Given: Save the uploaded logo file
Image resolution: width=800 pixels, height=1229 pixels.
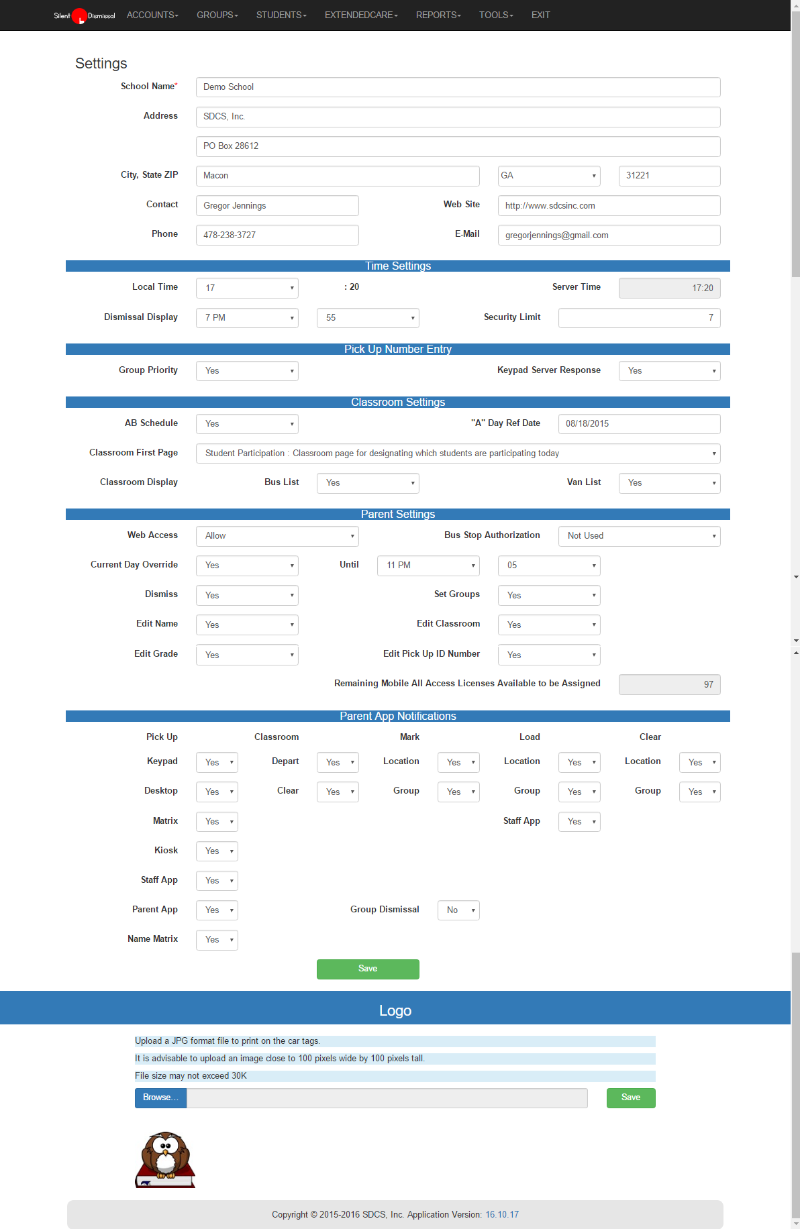Looking at the screenshot, I should (630, 1098).
